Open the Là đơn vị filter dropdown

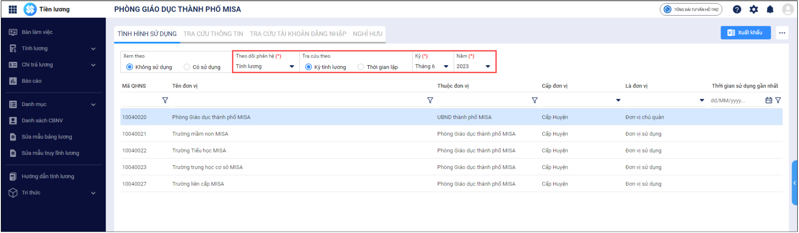[702, 100]
